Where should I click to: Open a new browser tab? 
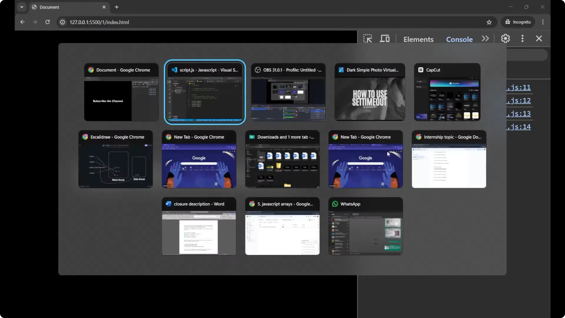click(x=117, y=7)
